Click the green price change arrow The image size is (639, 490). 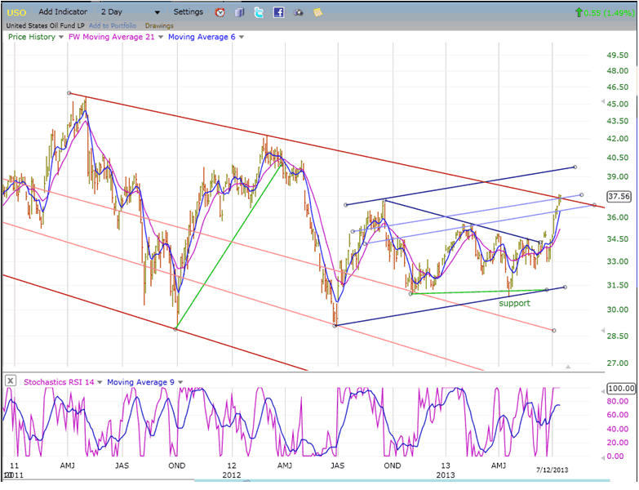[x=579, y=12]
